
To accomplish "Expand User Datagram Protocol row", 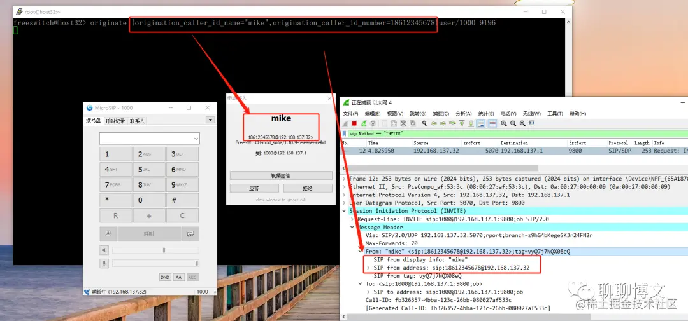I will click(x=344, y=203).
